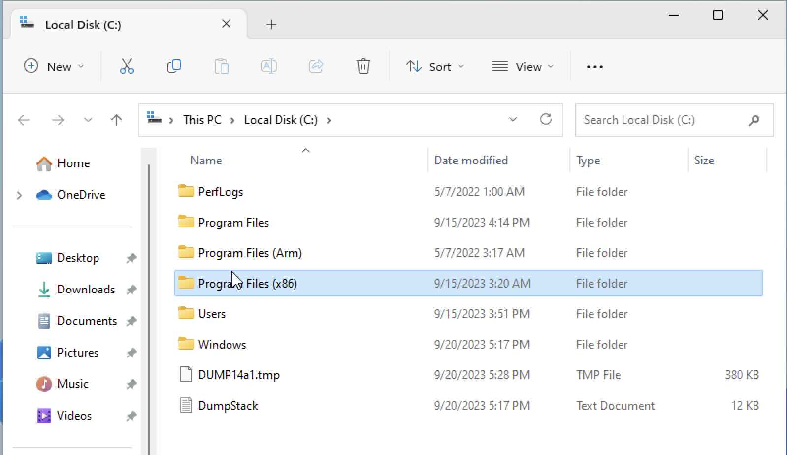The image size is (787, 455).
Task: Click the Program Files (Arm) folder icon
Action: coord(186,252)
